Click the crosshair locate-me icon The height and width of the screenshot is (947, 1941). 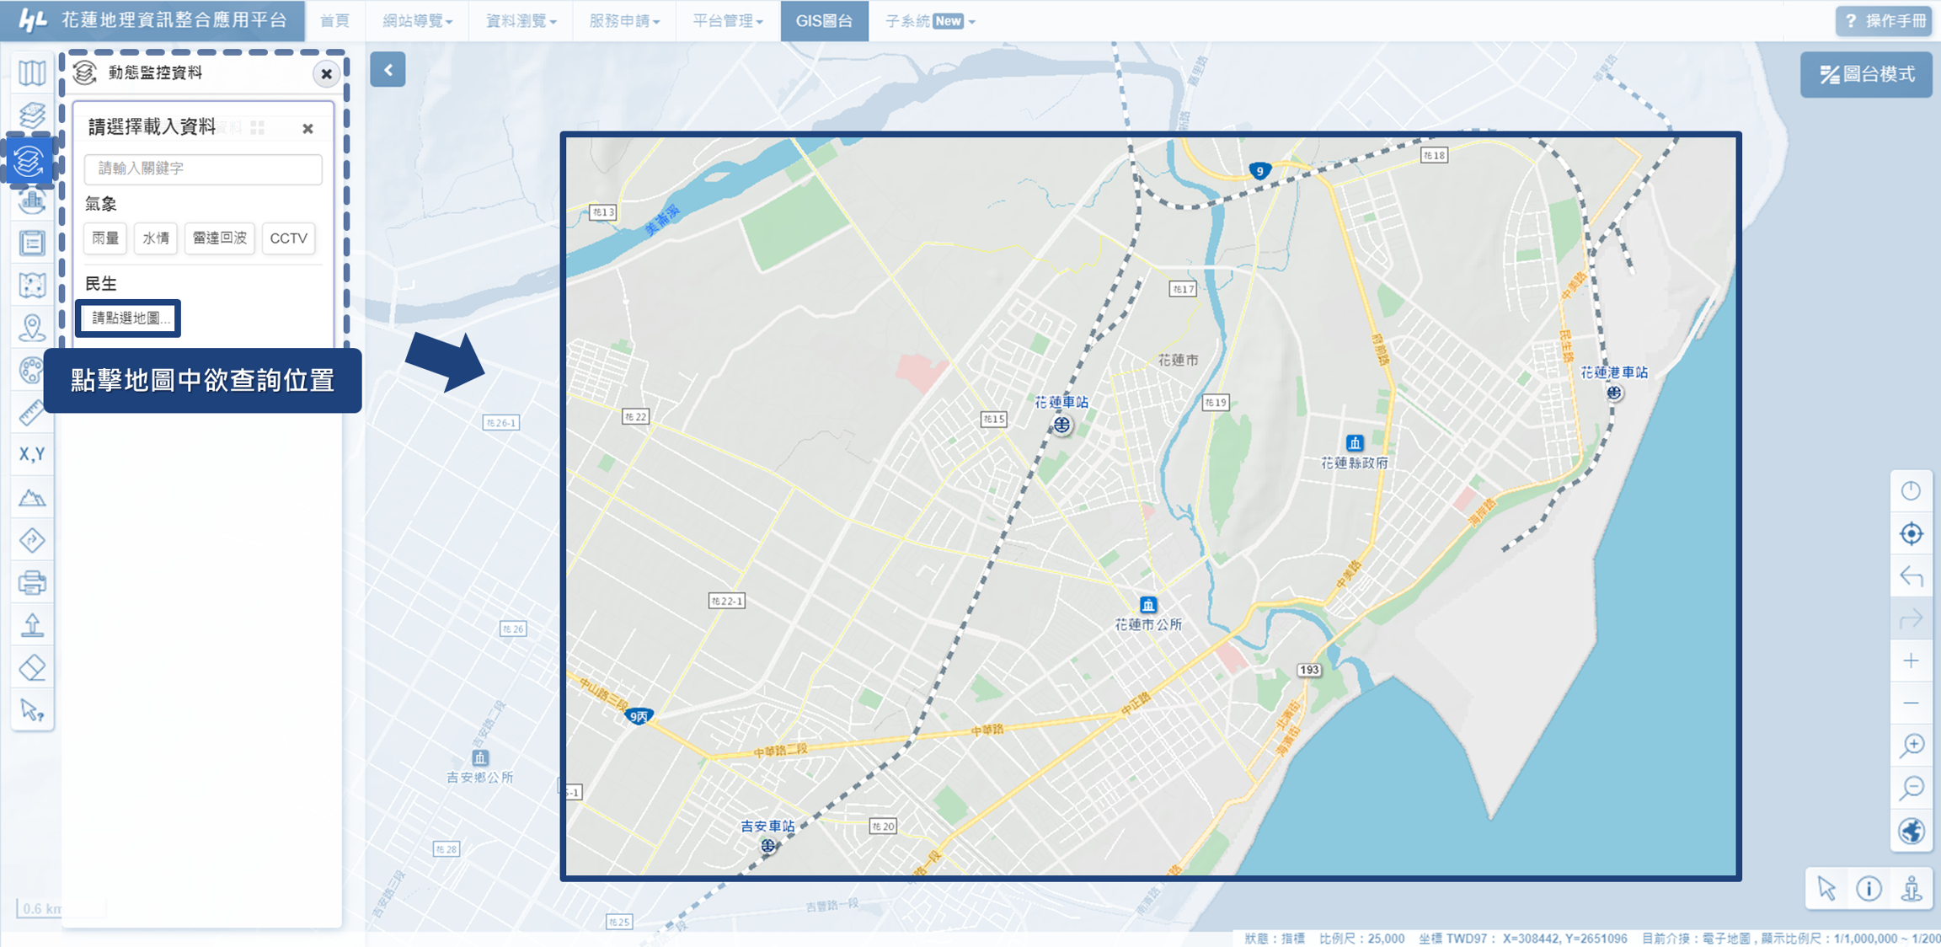point(1911,533)
